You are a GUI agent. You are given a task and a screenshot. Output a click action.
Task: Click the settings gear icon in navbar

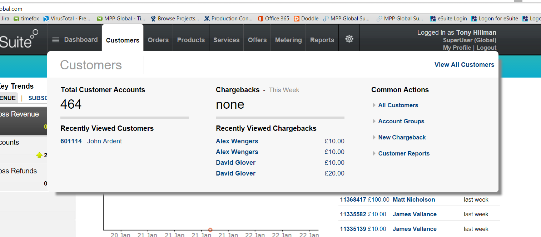pyautogui.click(x=349, y=39)
